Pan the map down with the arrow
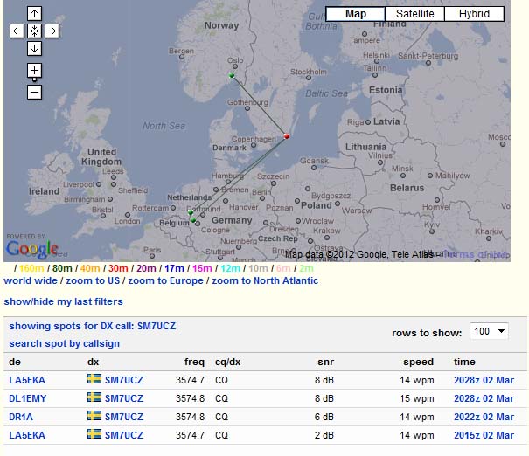The image size is (529, 456). [x=34, y=48]
